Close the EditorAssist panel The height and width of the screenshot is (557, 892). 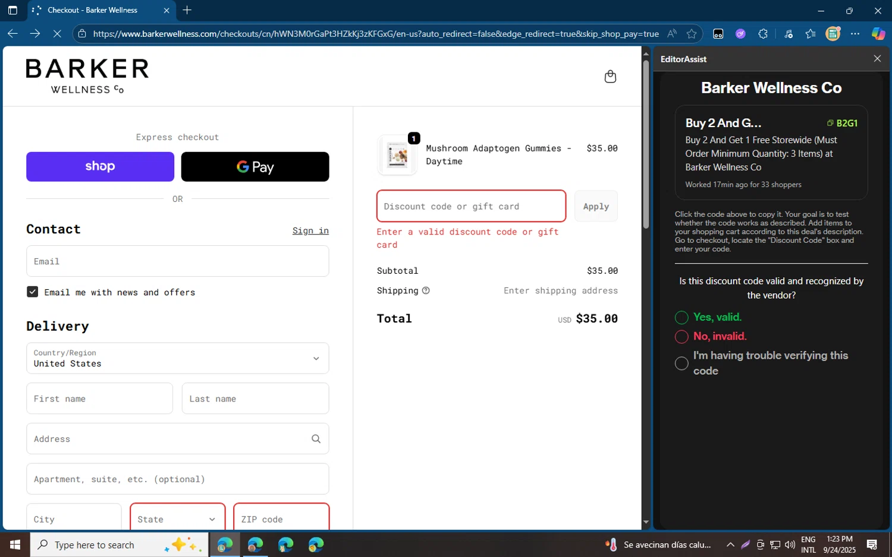(877, 58)
